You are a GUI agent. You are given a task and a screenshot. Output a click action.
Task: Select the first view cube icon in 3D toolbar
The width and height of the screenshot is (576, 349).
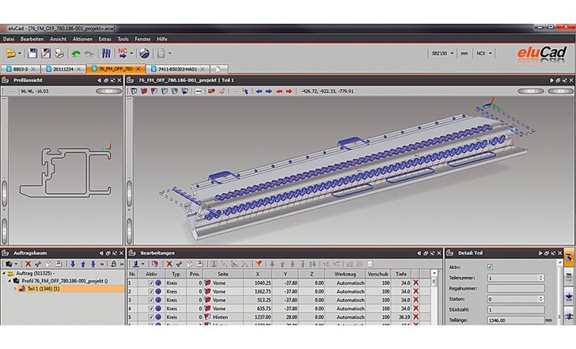point(134,91)
